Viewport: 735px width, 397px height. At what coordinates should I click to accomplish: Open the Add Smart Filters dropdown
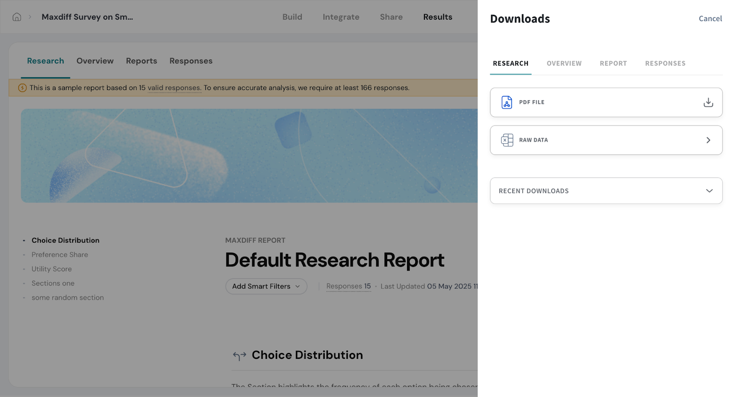point(266,286)
